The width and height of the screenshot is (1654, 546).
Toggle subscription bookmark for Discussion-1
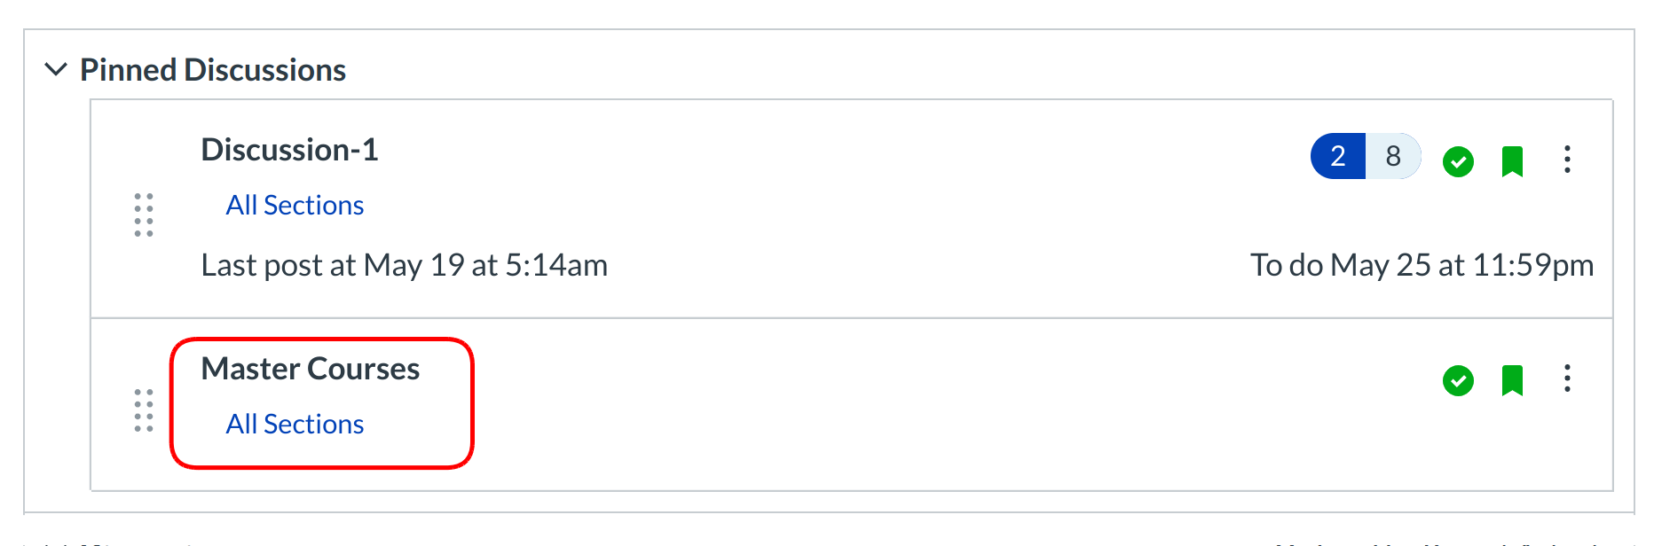pos(1512,161)
